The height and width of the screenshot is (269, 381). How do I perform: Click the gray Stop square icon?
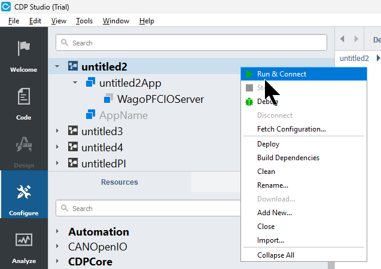249,88
